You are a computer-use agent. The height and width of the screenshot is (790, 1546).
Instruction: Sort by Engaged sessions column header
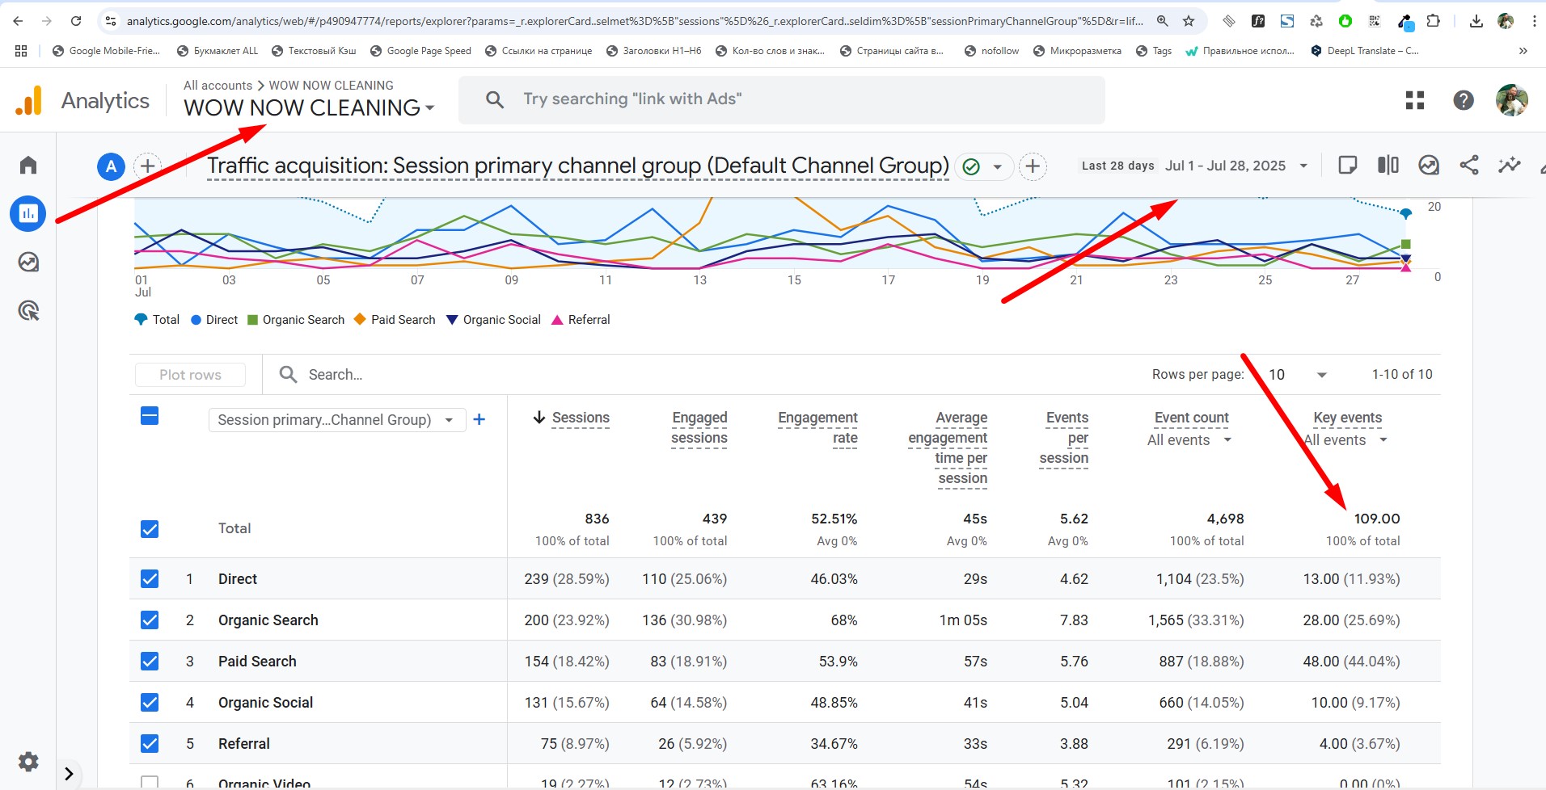click(x=699, y=428)
